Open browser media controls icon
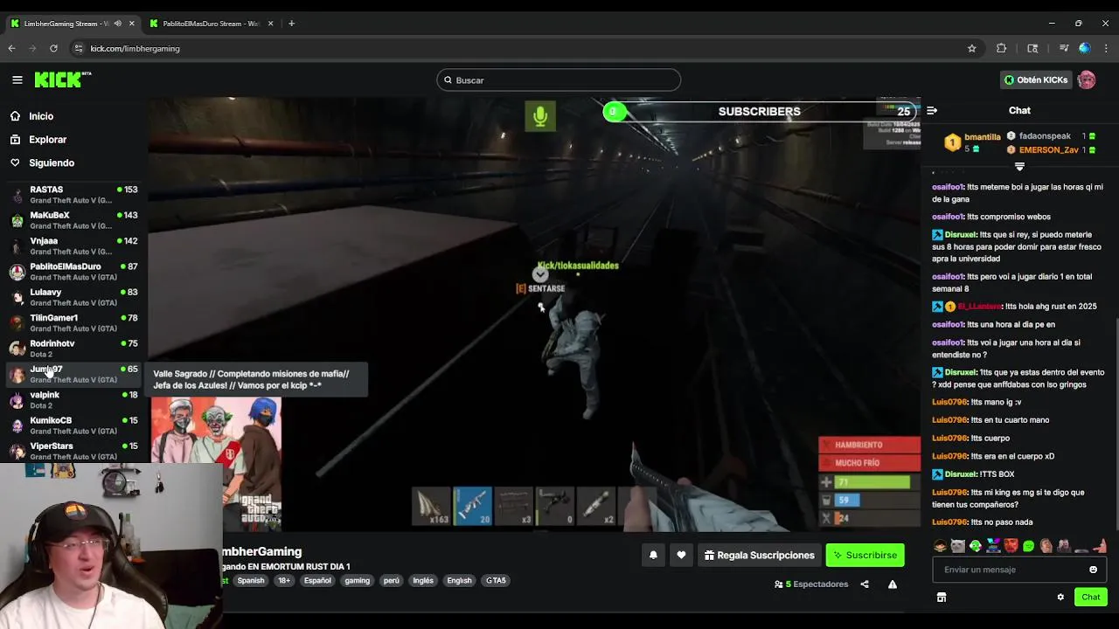 click(1063, 49)
